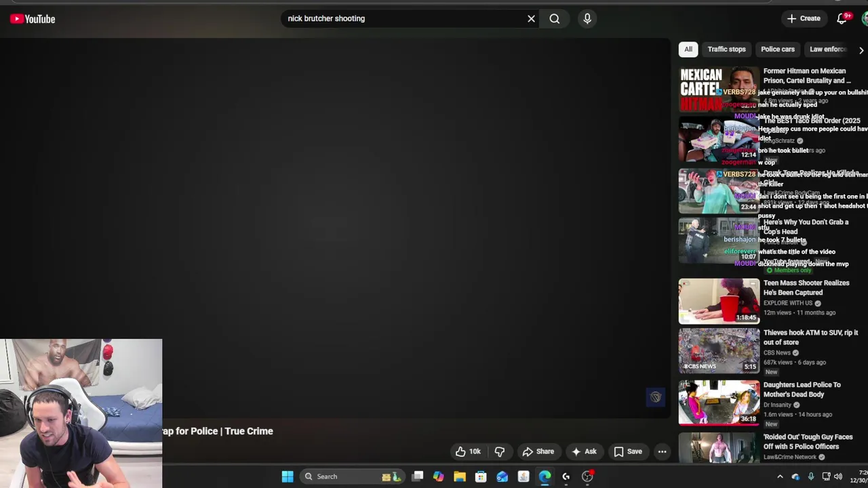This screenshot has height=488, width=868.
Task: Start voice search with the microphone icon
Action: click(587, 19)
